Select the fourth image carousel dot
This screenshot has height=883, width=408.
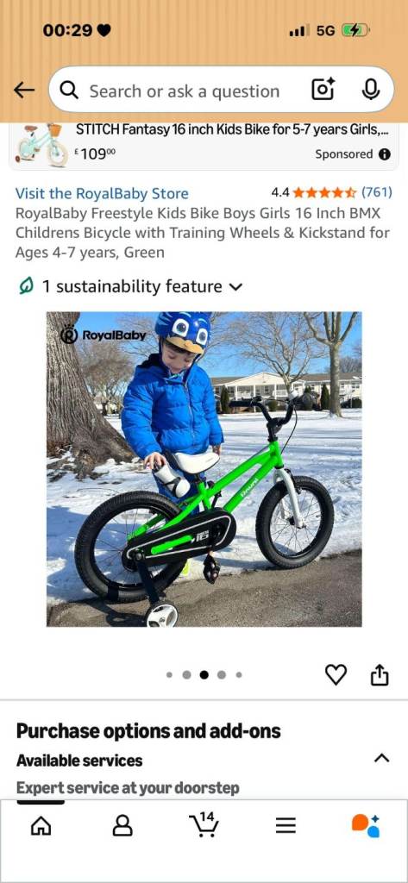(222, 674)
